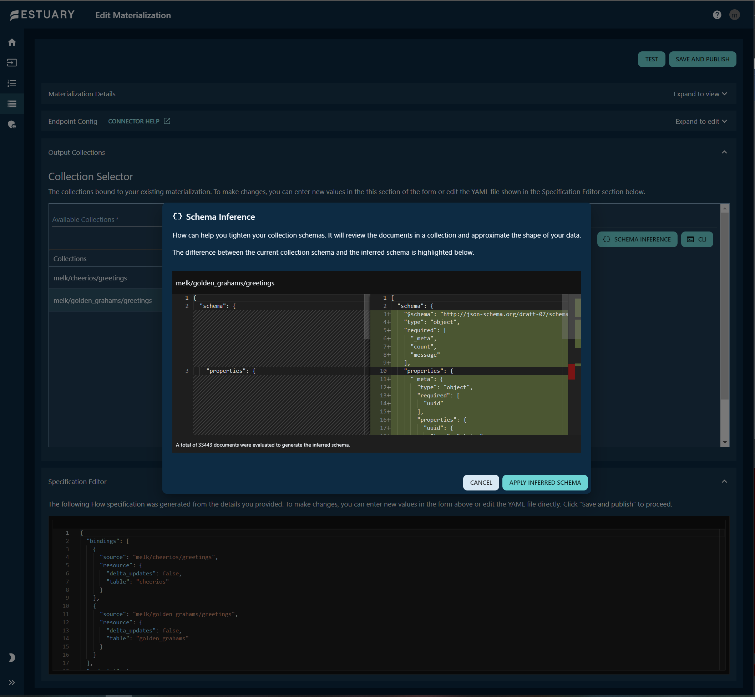Open the Admin shield sidebar icon
The width and height of the screenshot is (755, 697).
(12, 124)
